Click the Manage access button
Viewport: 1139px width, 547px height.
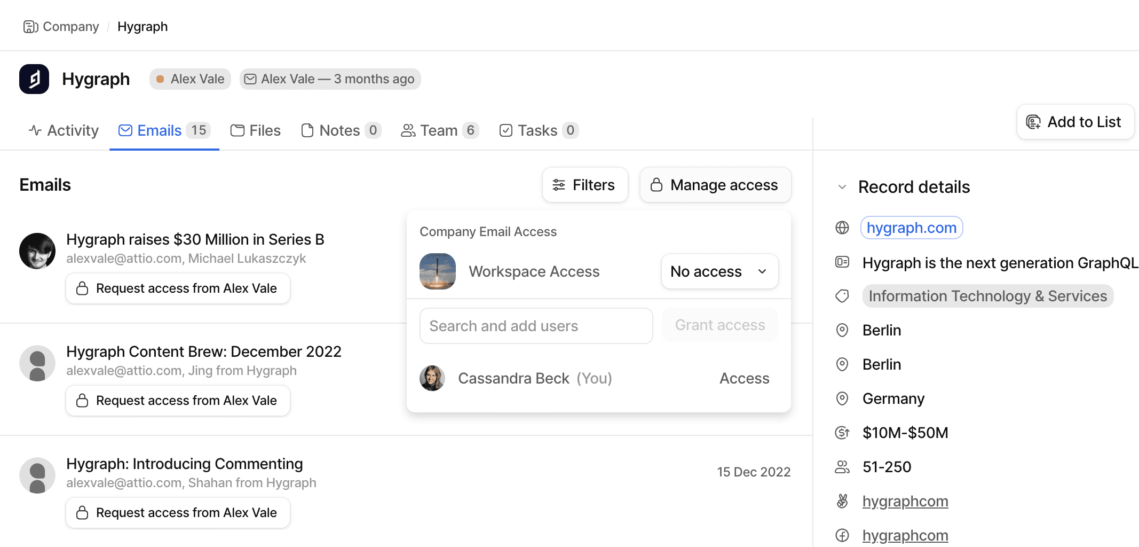(715, 185)
